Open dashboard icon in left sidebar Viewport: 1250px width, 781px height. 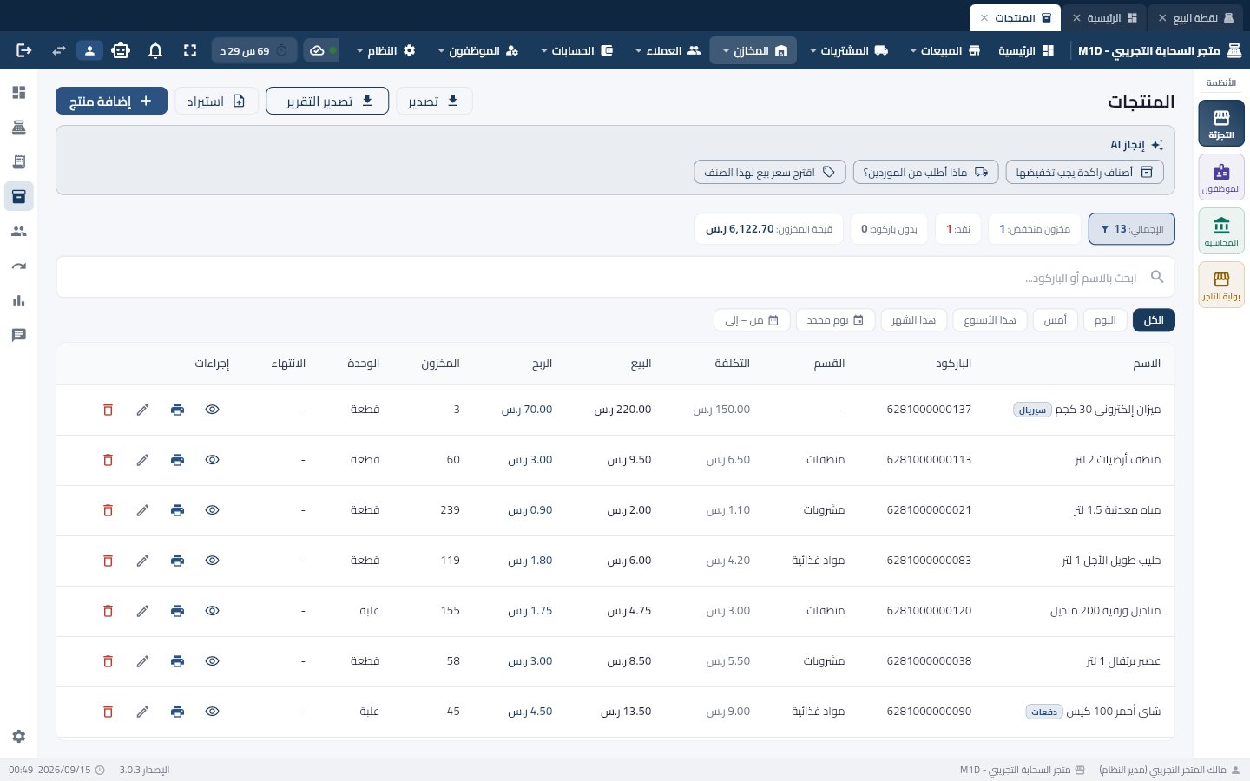coord(19,93)
